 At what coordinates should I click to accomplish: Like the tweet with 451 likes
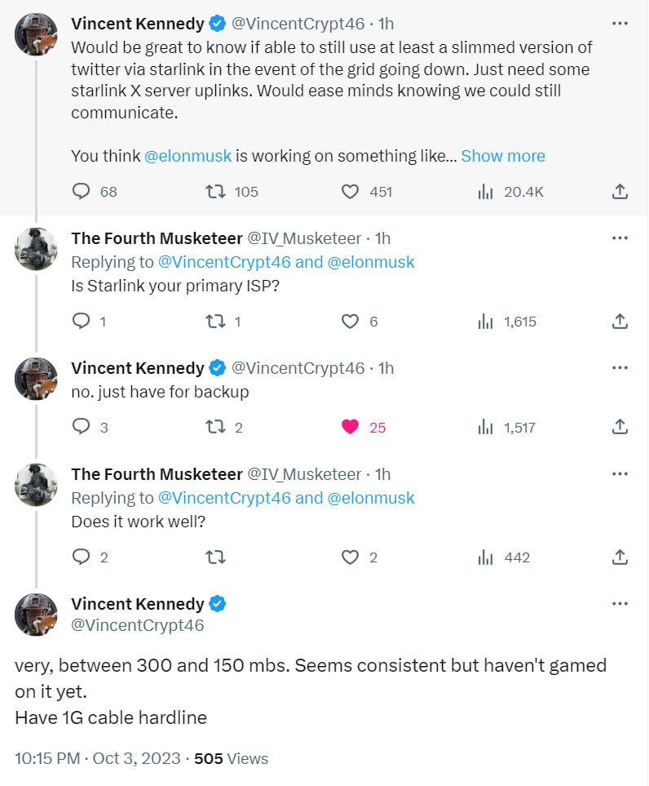pyautogui.click(x=350, y=192)
